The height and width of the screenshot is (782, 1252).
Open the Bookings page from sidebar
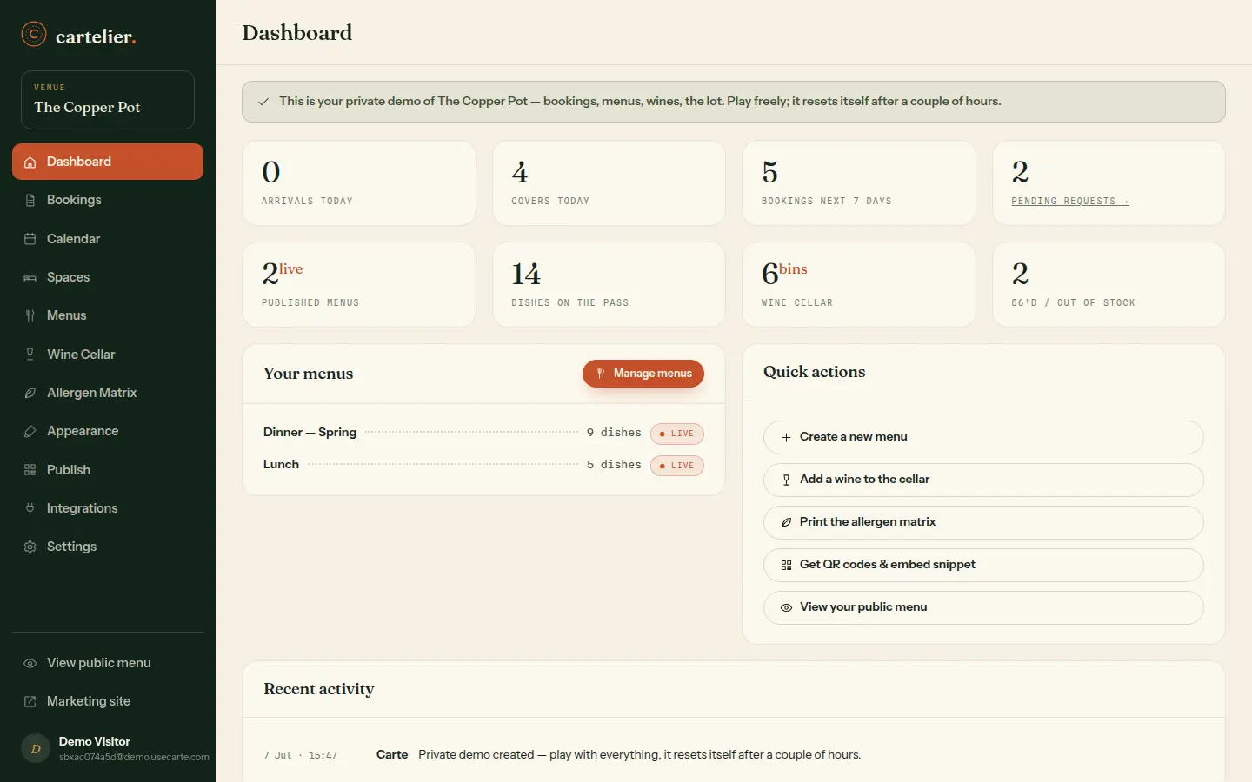coord(108,200)
